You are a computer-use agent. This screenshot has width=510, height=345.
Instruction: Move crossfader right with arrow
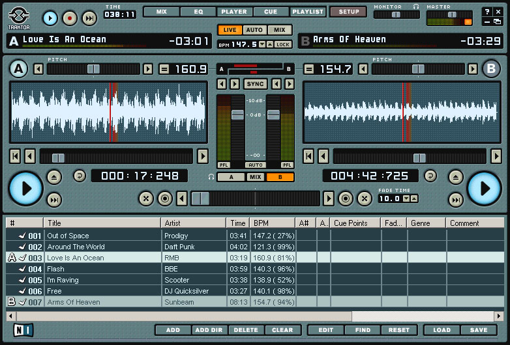[x=329, y=199]
